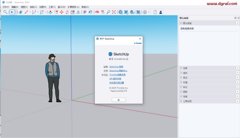Click the Zoom Extents tool
240x138 pixels.
[x=114, y=12]
